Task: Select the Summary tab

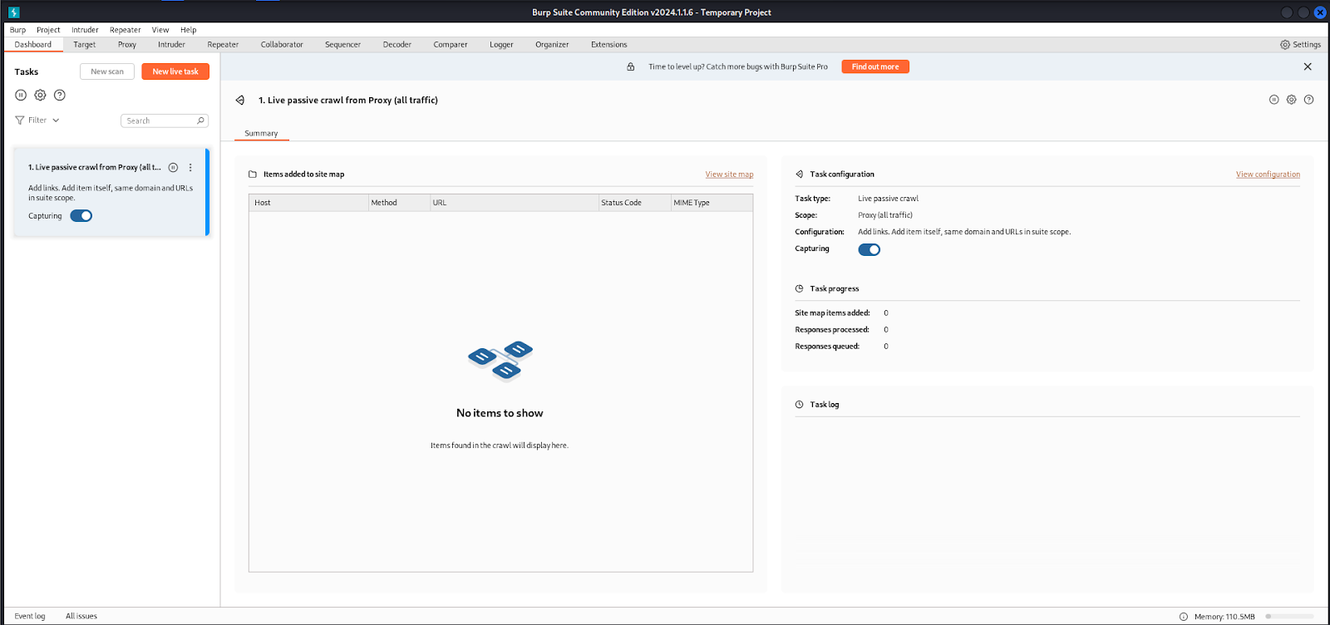Action: tap(261, 134)
